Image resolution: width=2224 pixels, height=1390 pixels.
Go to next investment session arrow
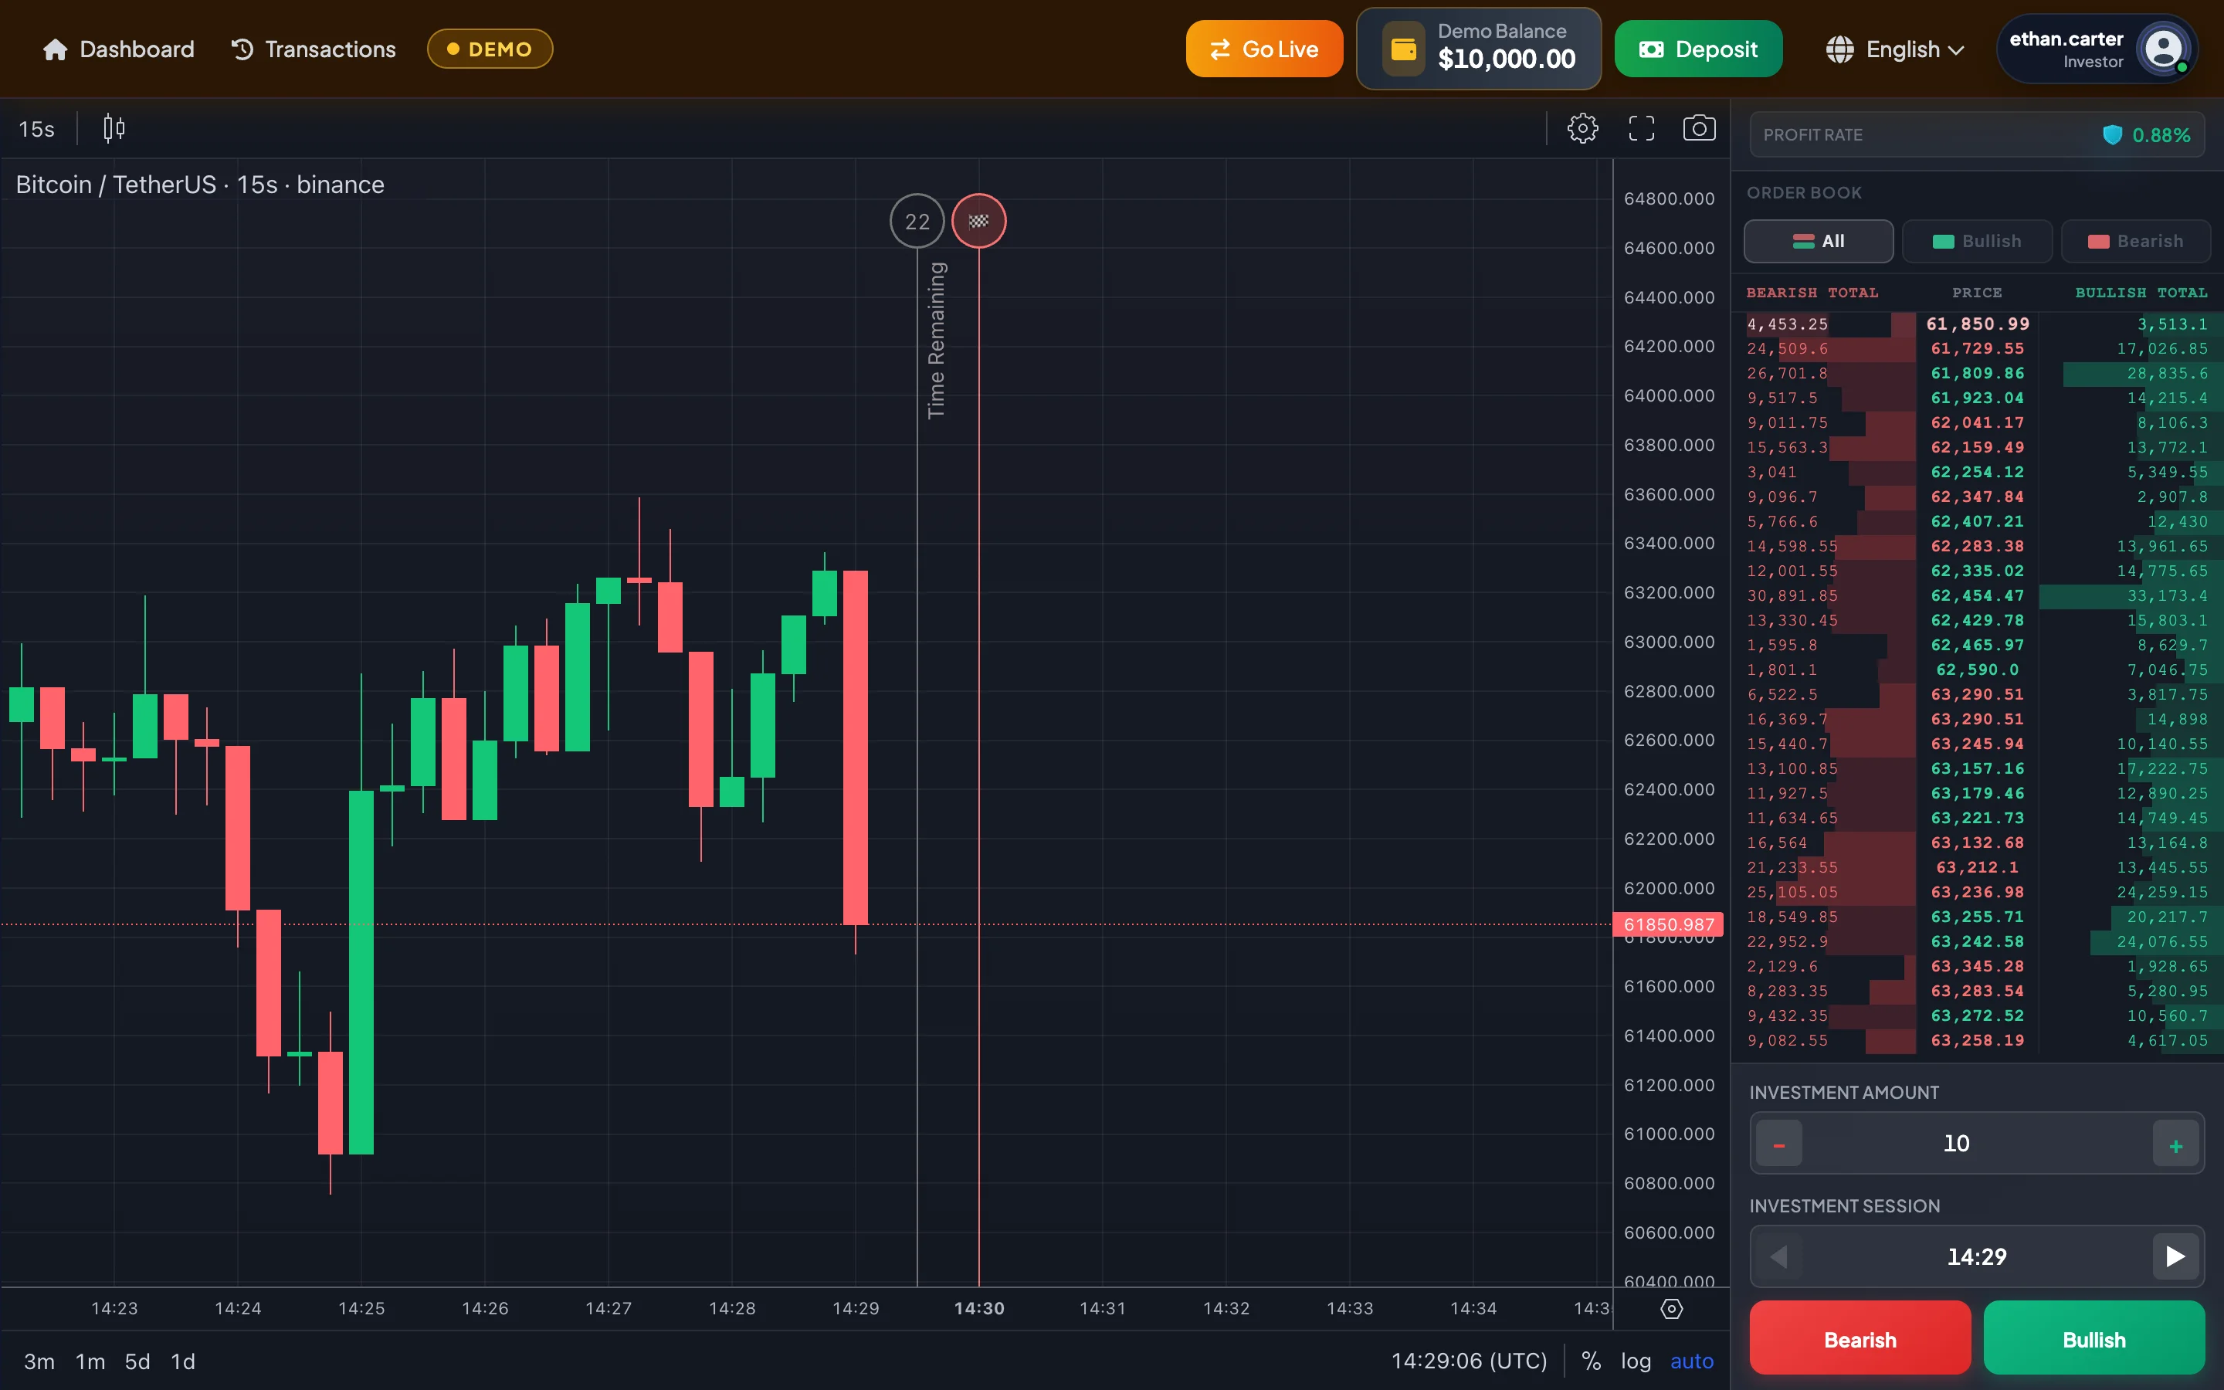click(2175, 1256)
